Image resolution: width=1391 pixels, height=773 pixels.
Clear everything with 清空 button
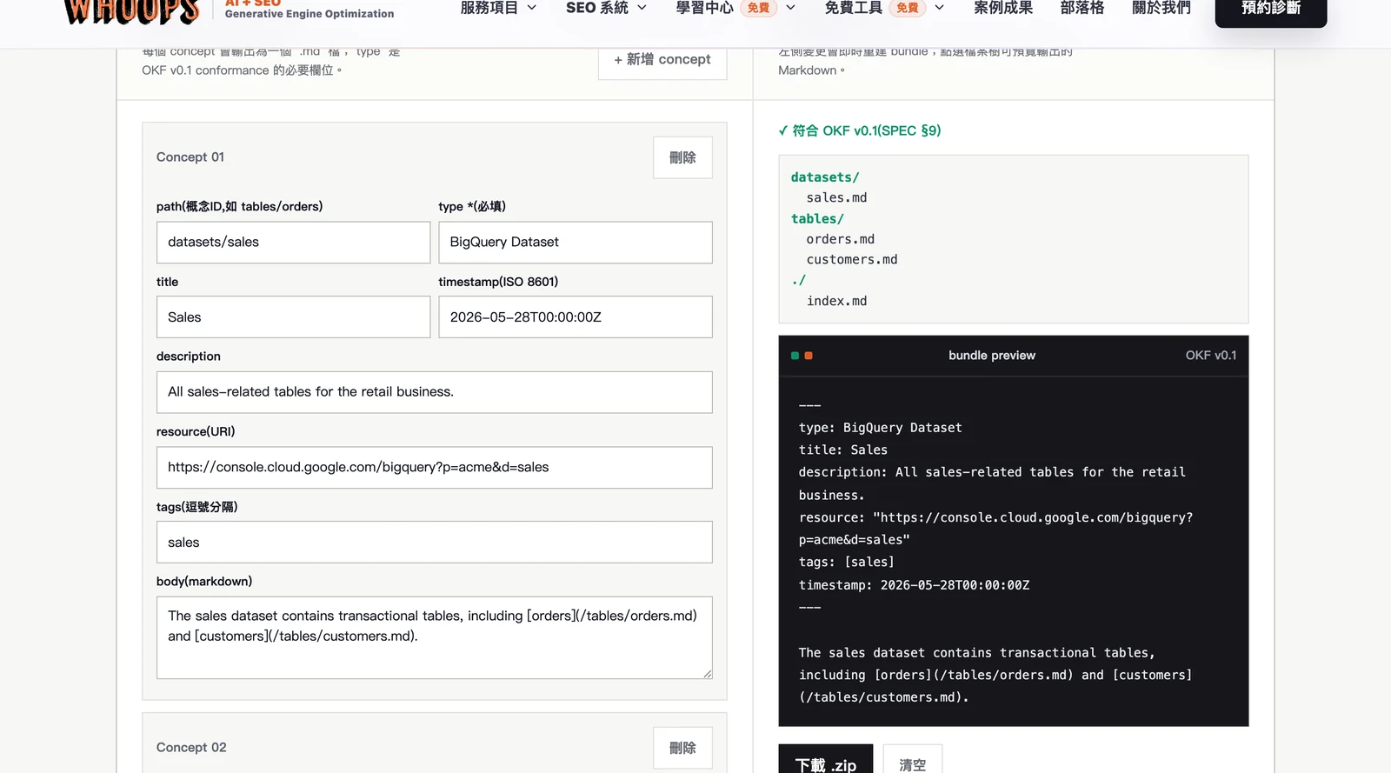[913, 759]
